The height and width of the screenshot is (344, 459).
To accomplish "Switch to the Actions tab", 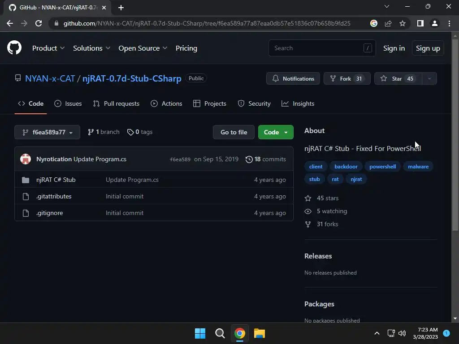I will [166, 103].
